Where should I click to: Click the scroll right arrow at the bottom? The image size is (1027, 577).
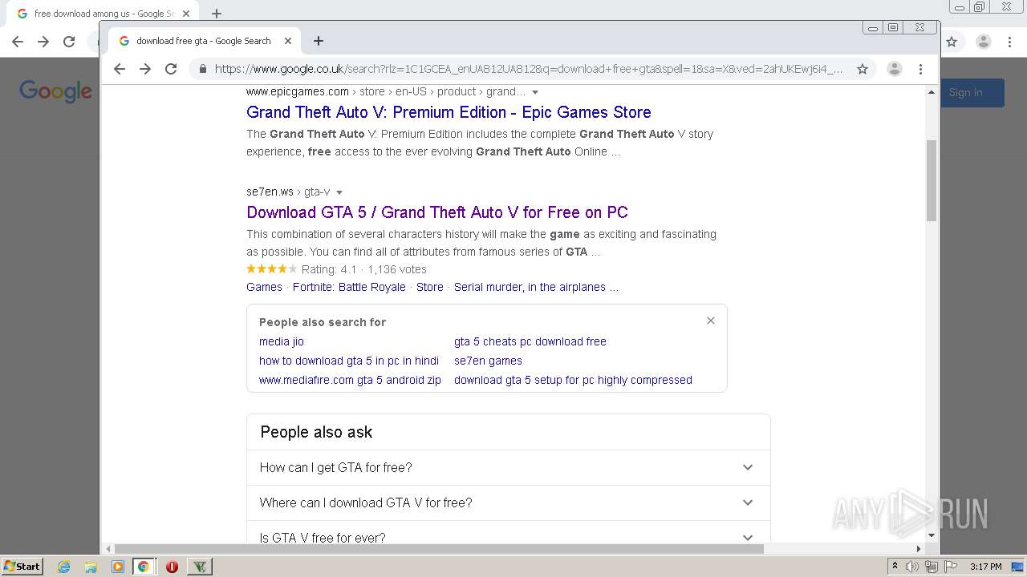[919, 549]
